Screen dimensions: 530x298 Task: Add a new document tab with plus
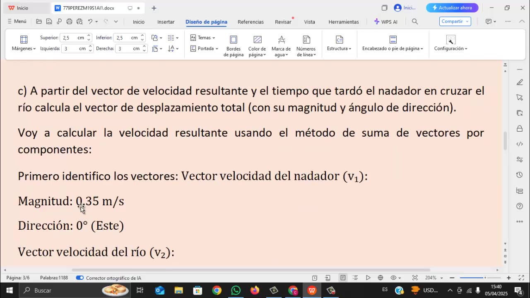click(154, 8)
